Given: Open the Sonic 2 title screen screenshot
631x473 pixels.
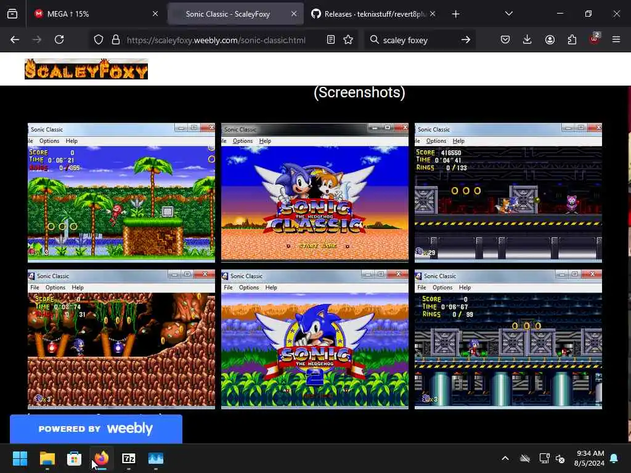Looking at the screenshot, I should [315, 339].
